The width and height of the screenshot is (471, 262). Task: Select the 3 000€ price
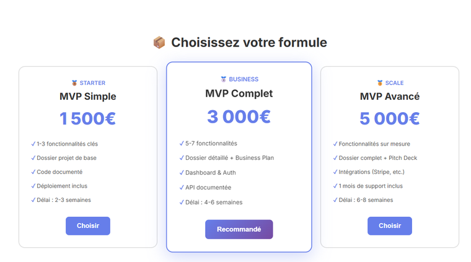click(x=239, y=116)
